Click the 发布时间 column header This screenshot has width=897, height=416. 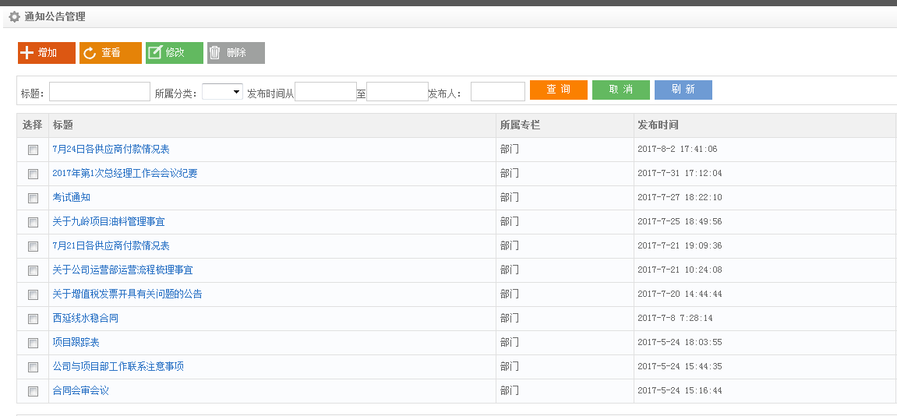click(658, 125)
